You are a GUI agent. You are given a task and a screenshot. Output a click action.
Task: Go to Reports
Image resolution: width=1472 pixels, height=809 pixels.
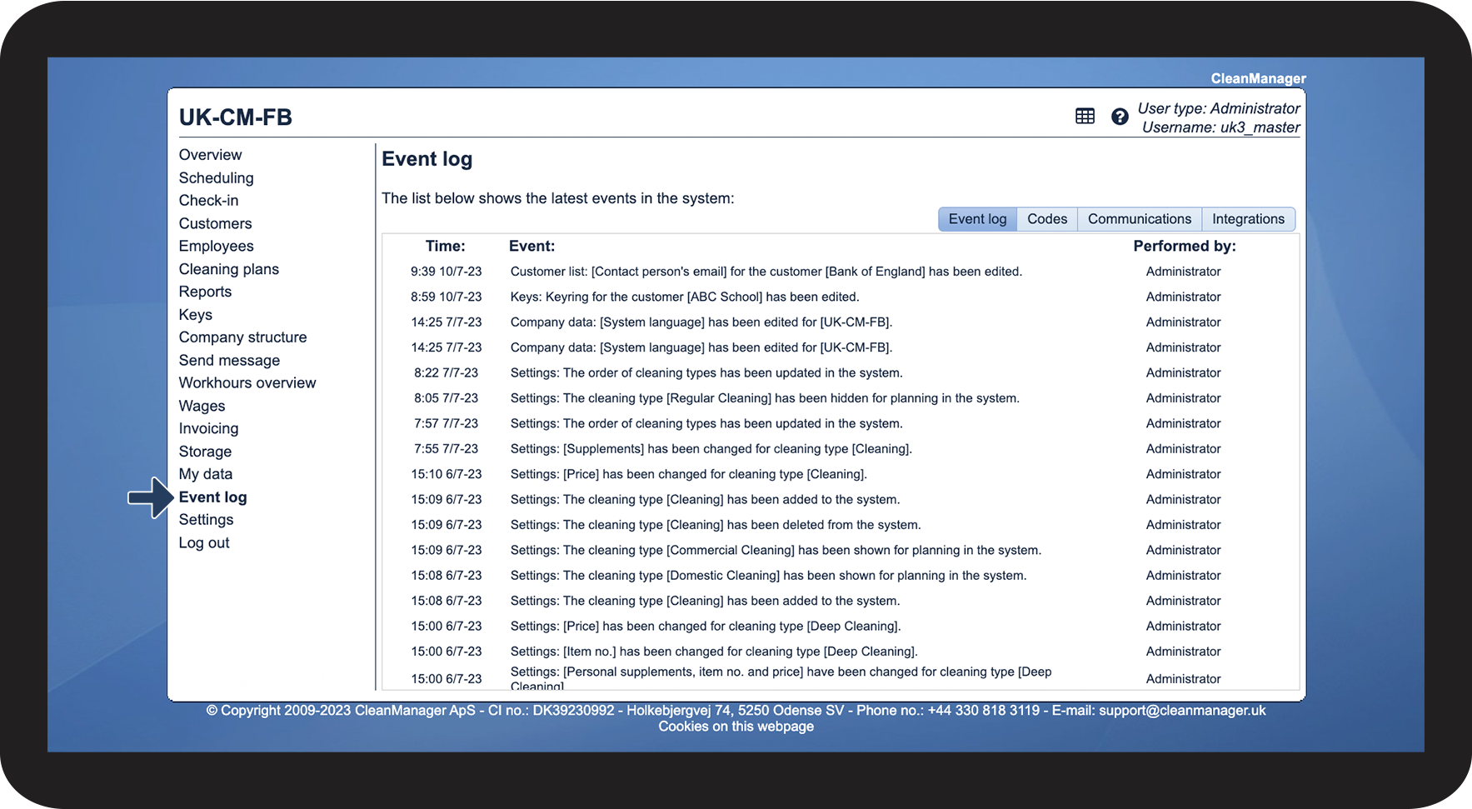[x=205, y=292]
